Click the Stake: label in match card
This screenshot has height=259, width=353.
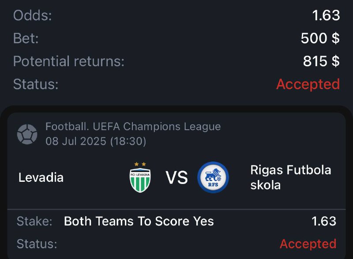pyautogui.click(x=34, y=221)
